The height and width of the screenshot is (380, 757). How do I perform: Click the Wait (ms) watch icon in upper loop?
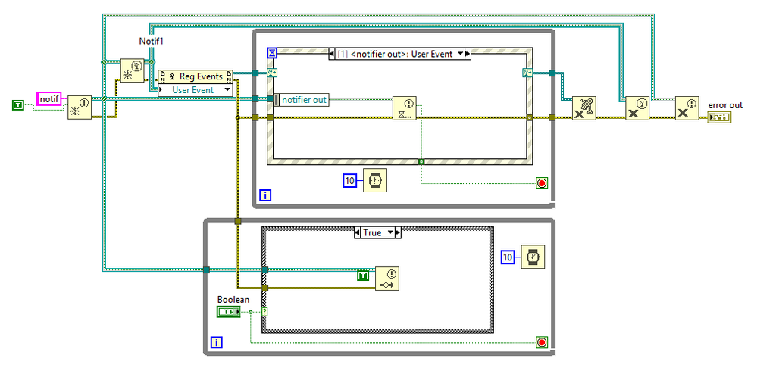tap(375, 181)
